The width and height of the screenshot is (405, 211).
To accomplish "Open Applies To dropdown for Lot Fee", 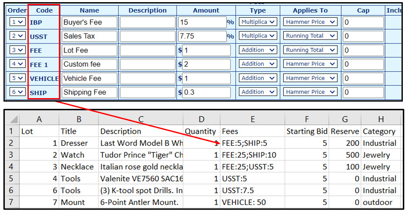I will pyautogui.click(x=310, y=50).
